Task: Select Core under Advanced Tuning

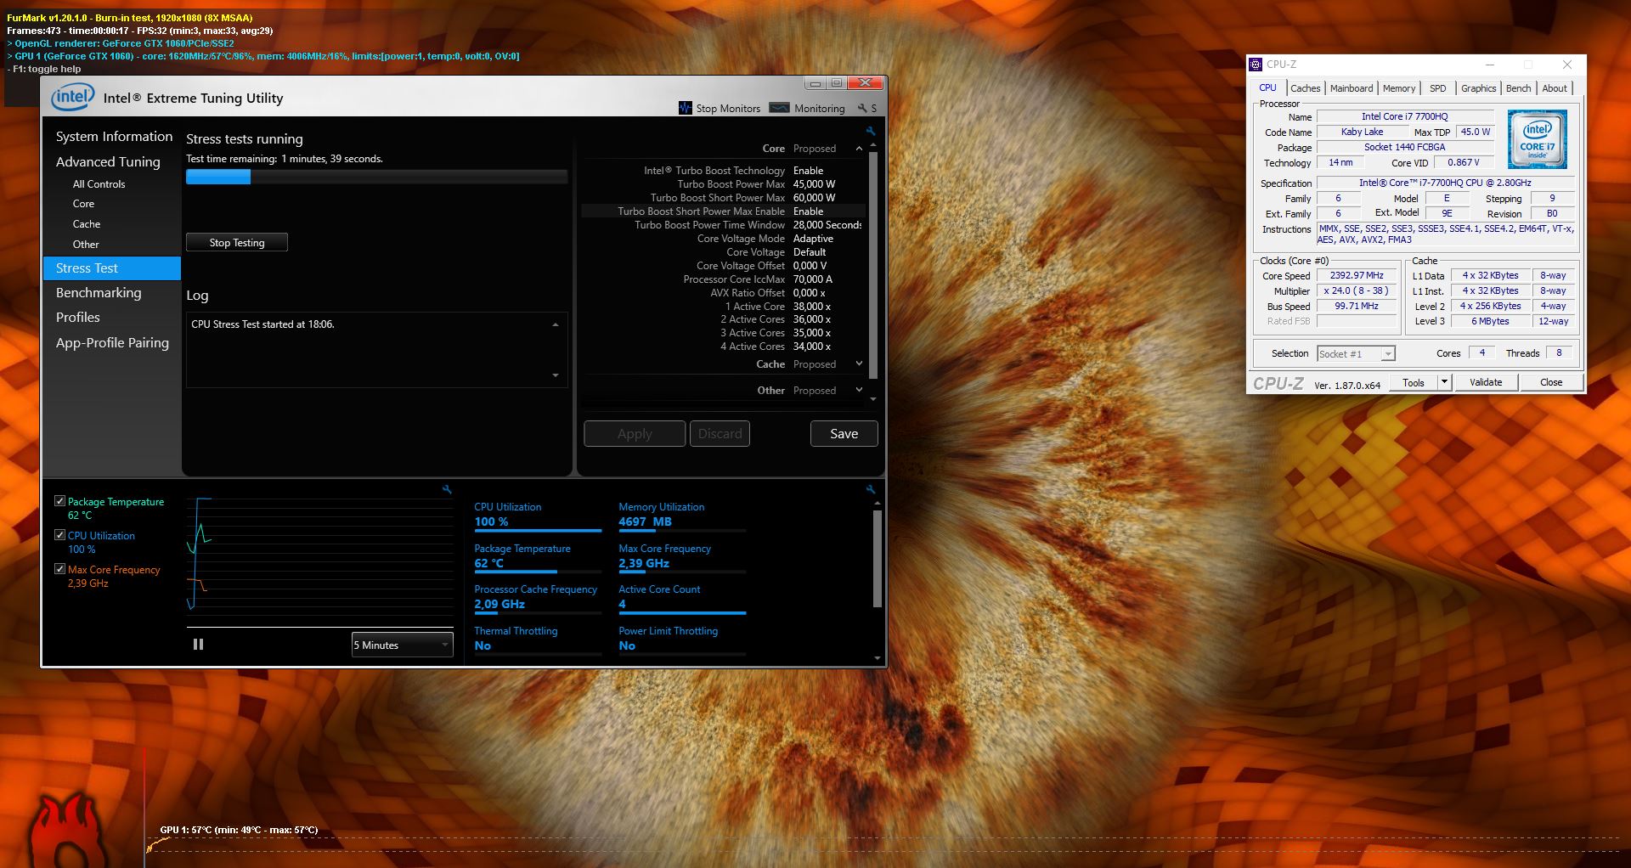Action: point(83,204)
